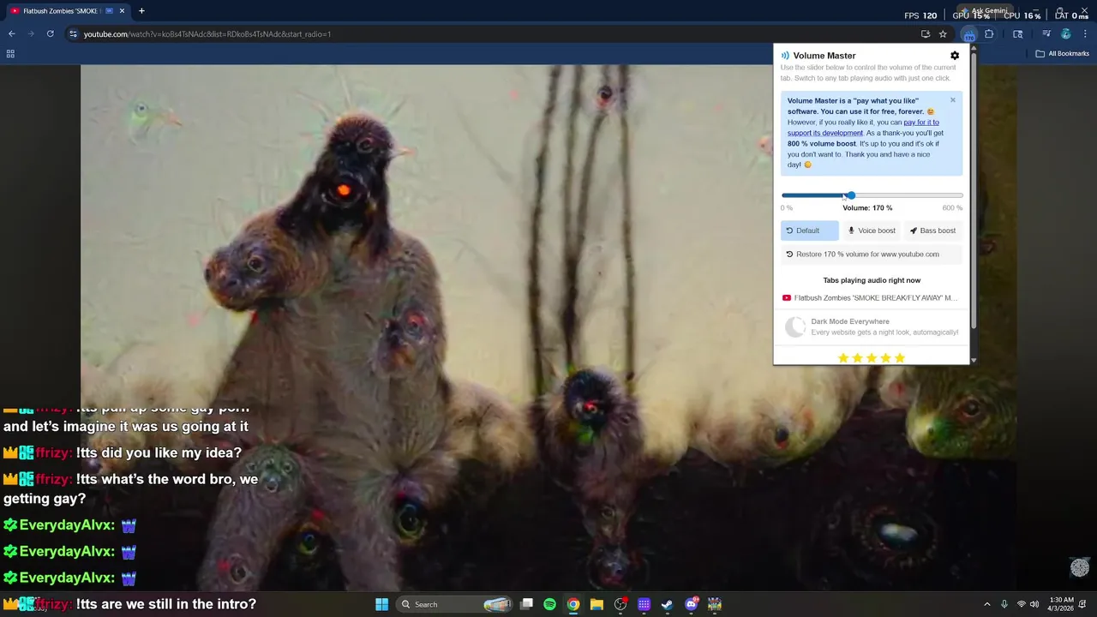Open network Wi-Fi tray settings
Viewport: 1097px width, 617px height.
click(x=1021, y=605)
